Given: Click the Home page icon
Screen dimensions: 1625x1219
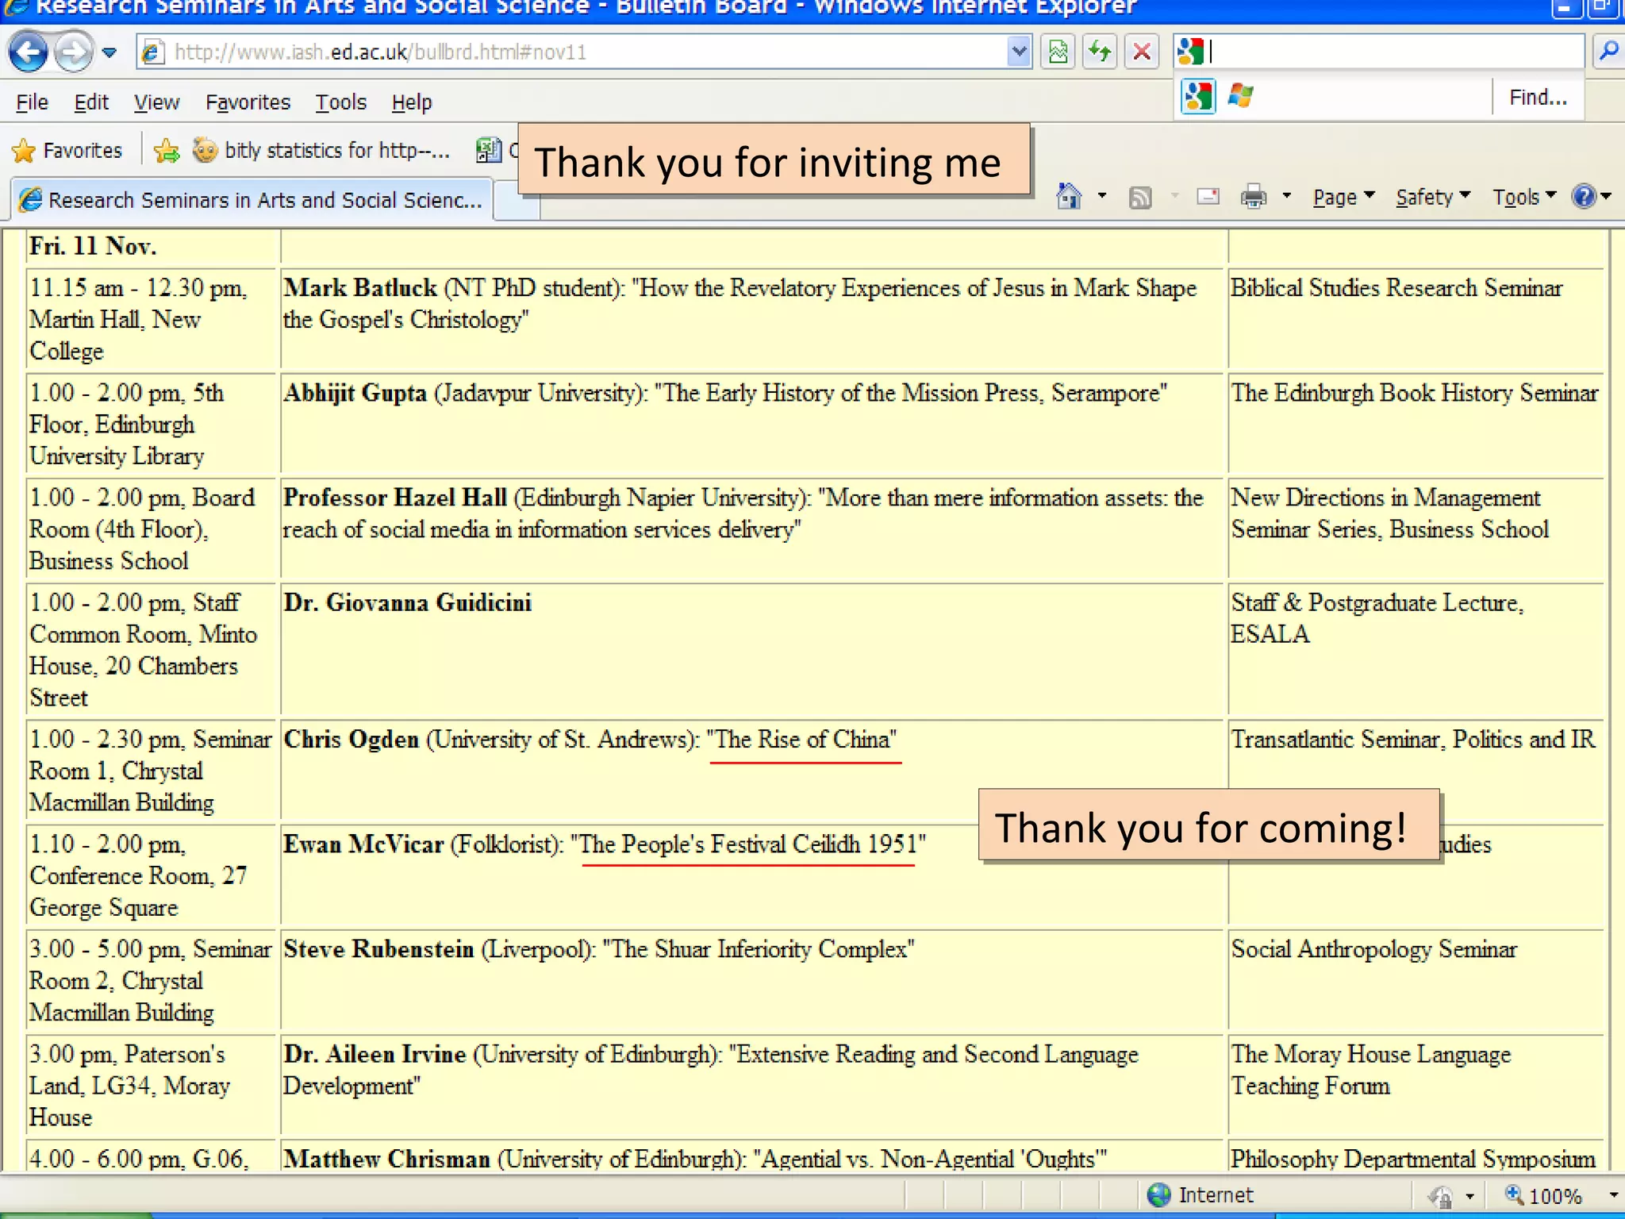Looking at the screenshot, I should (1069, 196).
